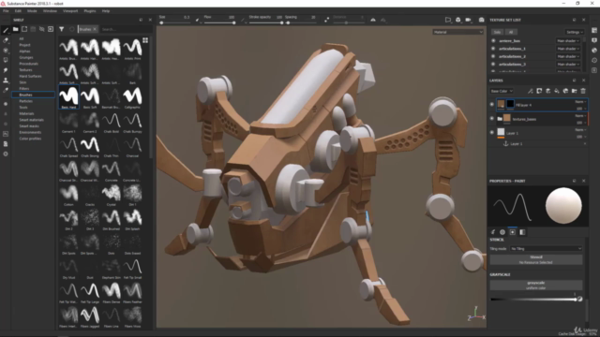This screenshot has width=600, height=337.
Task: Click the All button in Texture Set List
Action: point(511,32)
